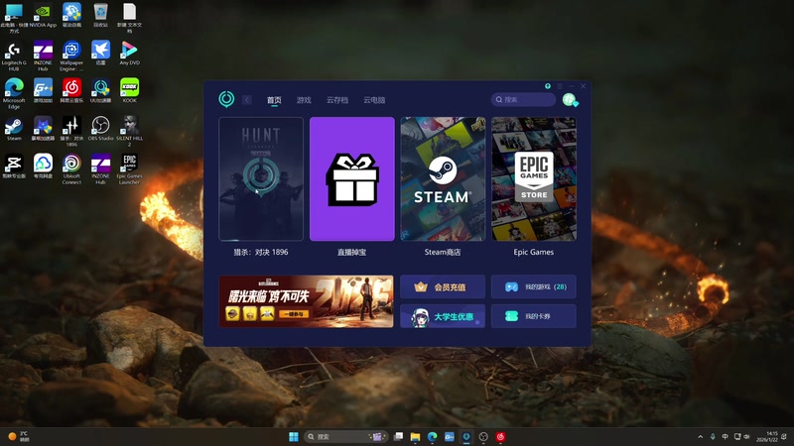Open the 我的卡券 button
The height and width of the screenshot is (446, 794).
pyautogui.click(x=534, y=316)
